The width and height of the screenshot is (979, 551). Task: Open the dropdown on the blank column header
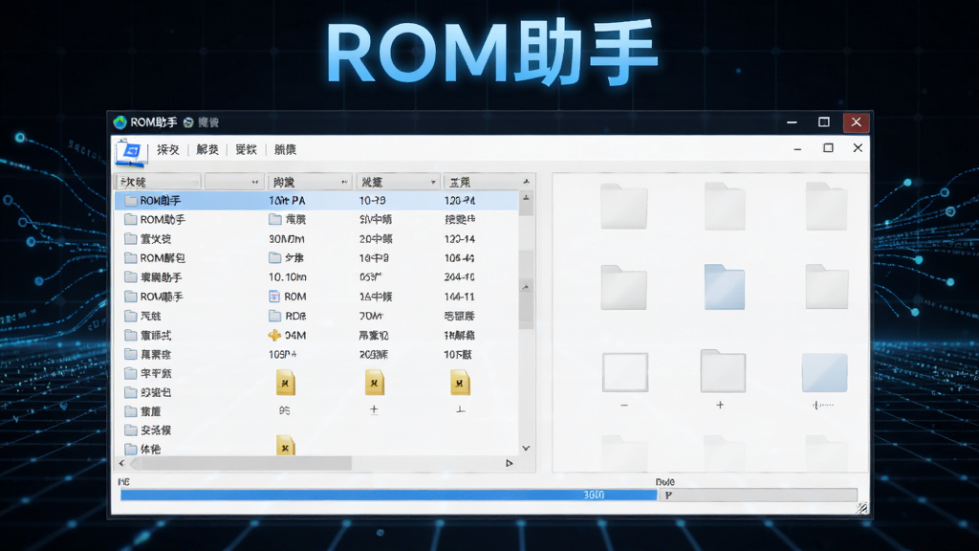click(x=254, y=182)
